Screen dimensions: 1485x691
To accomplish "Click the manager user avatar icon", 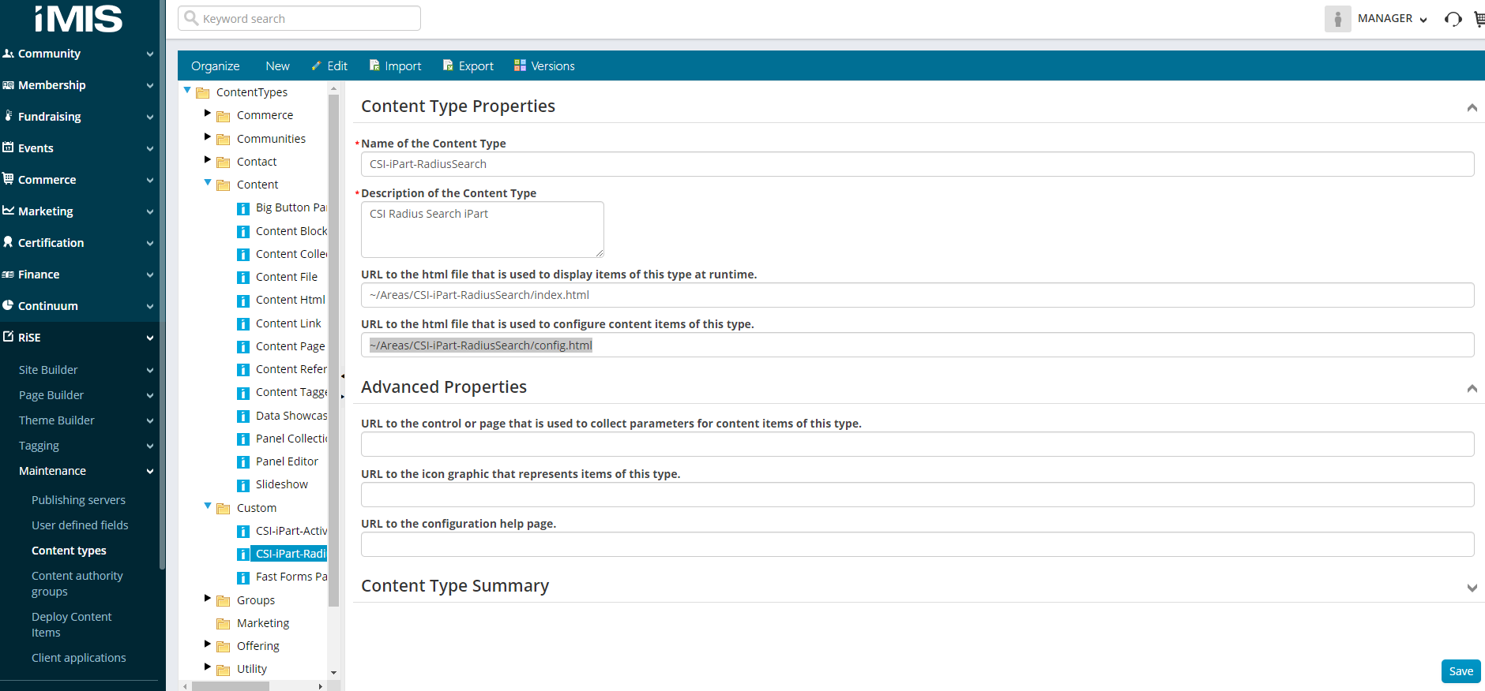I will click(1337, 19).
